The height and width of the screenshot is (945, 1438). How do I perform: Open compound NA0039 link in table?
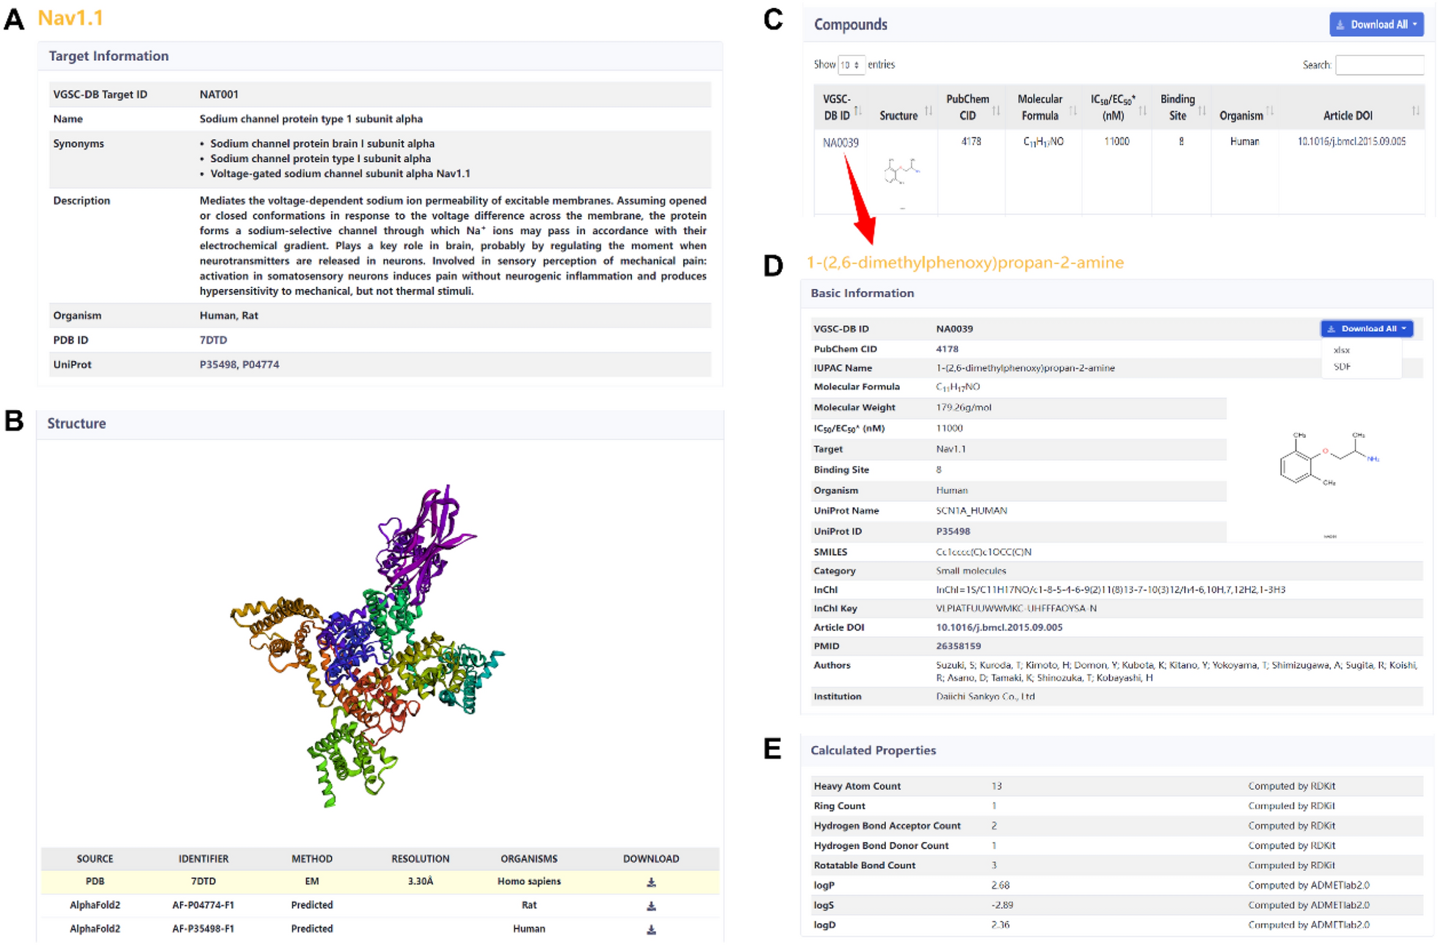click(840, 142)
